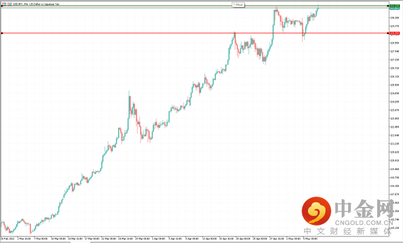
Task: Click the green price label on the price axis
Action: point(395,6)
